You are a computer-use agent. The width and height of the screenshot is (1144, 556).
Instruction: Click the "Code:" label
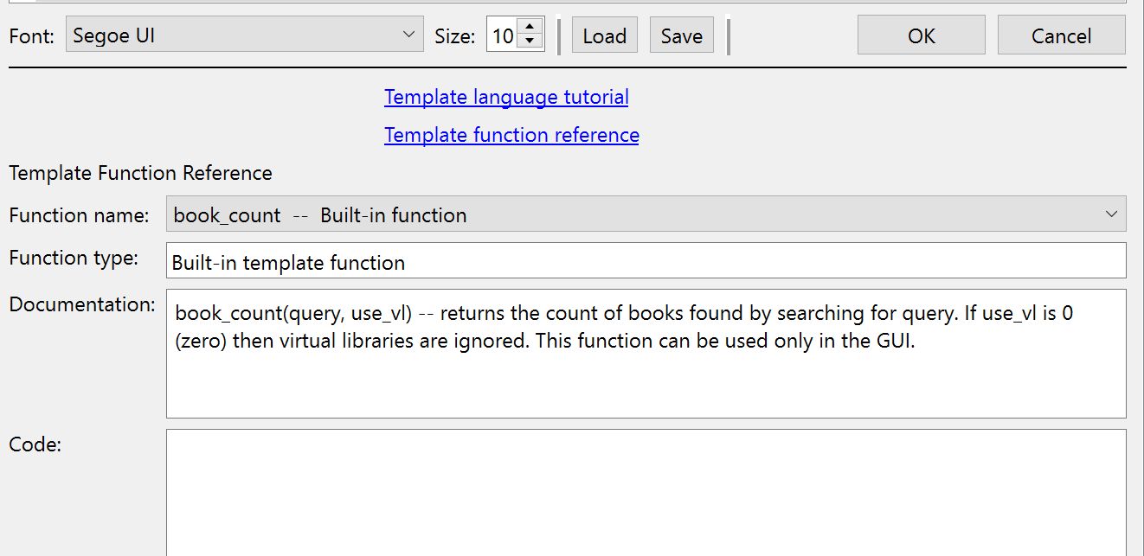click(35, 444)
